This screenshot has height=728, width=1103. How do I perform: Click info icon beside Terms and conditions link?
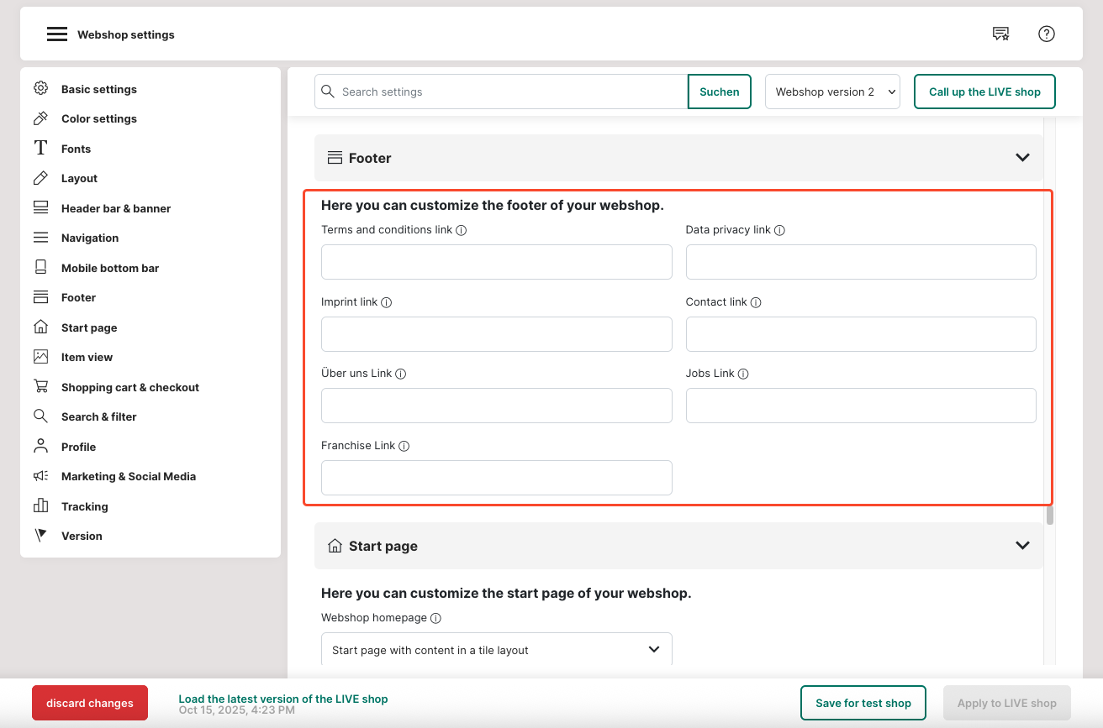[x=462, y=230]
